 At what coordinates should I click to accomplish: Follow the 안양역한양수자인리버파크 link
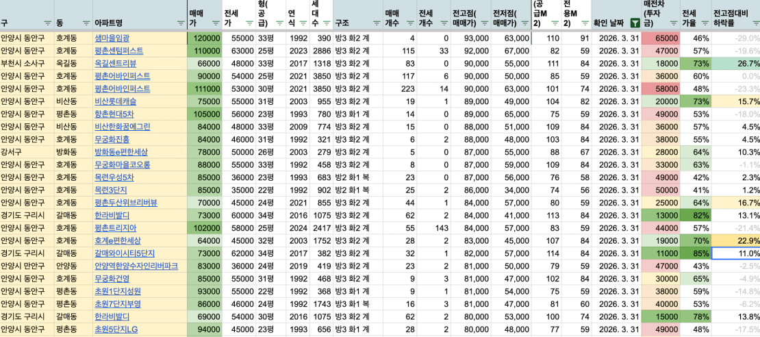[x=136, y=266]
